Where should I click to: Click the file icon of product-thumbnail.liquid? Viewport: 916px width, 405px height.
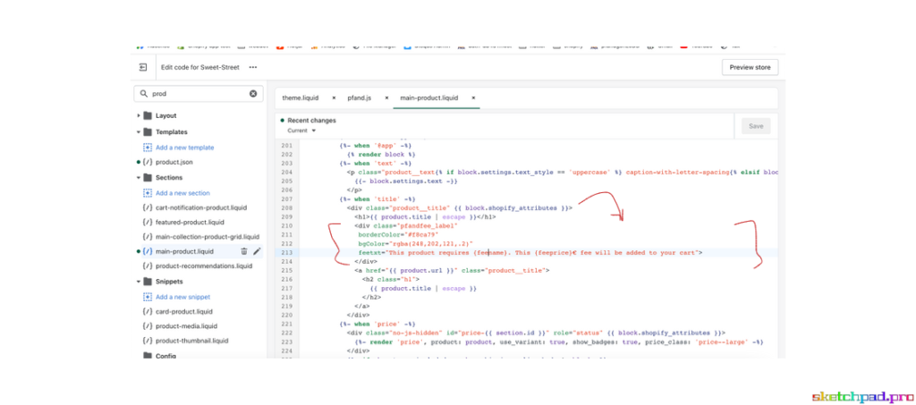click(x=148, y=341)
